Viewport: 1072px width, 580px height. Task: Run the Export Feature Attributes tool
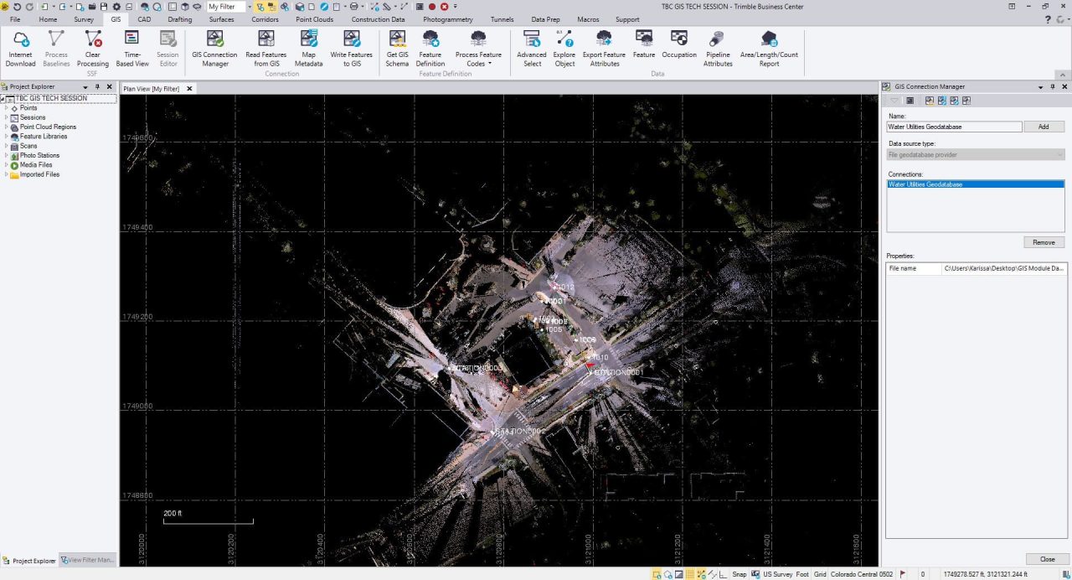(x=603, y=48)
